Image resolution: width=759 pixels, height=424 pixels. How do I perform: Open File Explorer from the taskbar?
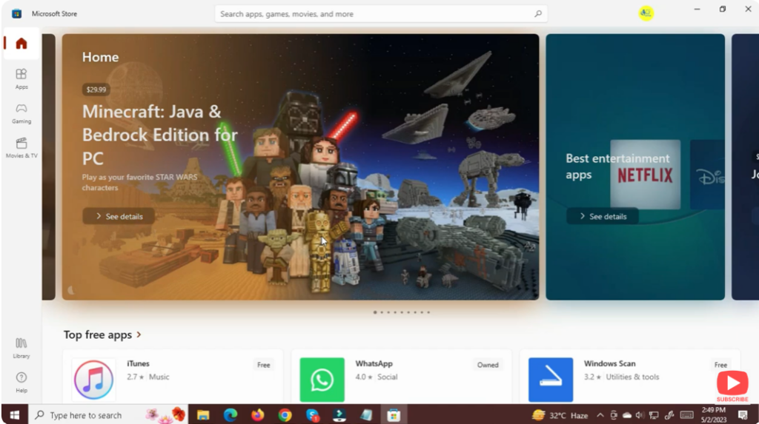203,415
